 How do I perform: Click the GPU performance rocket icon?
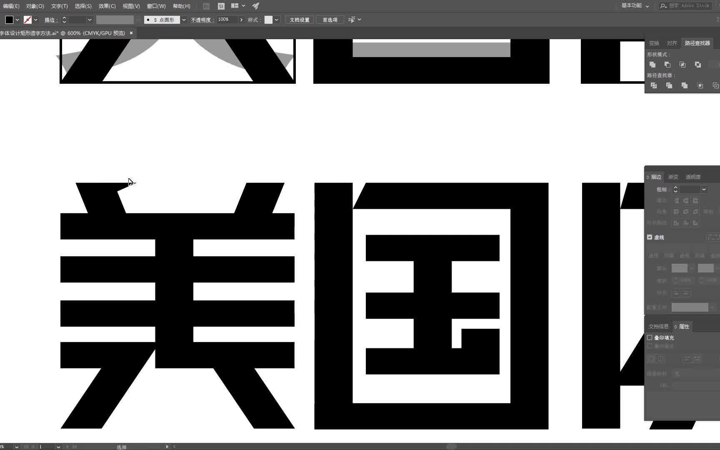coord(256,6)
